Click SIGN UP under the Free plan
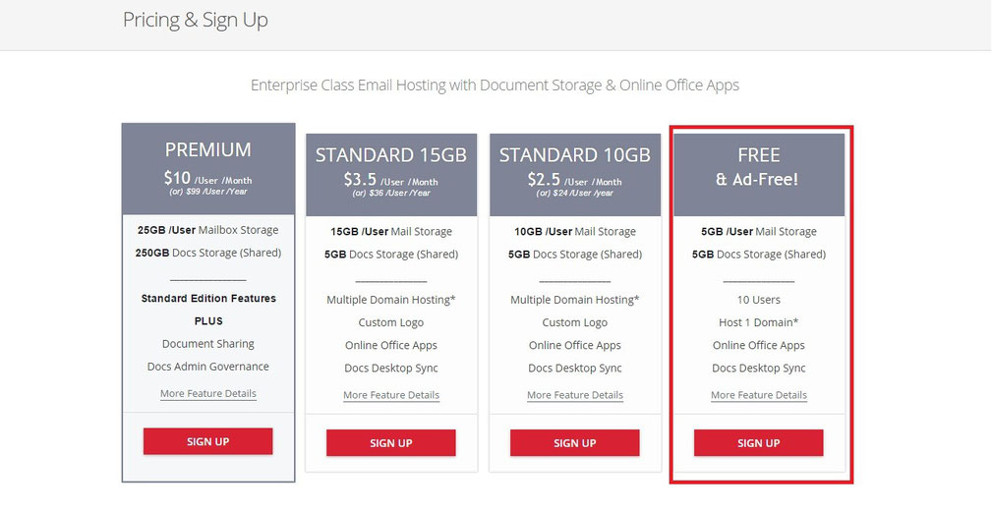The width and height of the screenshot is (992, 513). pyautogui.click(x=759, y=443)
